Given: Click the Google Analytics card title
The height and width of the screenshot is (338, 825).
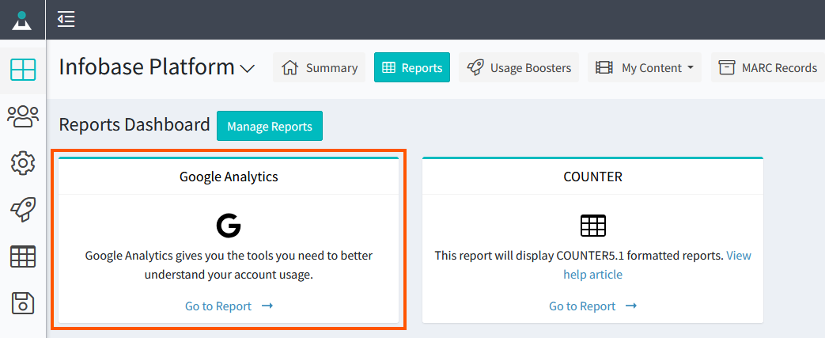Looking at the screenshot, I should tap(229, 177).
